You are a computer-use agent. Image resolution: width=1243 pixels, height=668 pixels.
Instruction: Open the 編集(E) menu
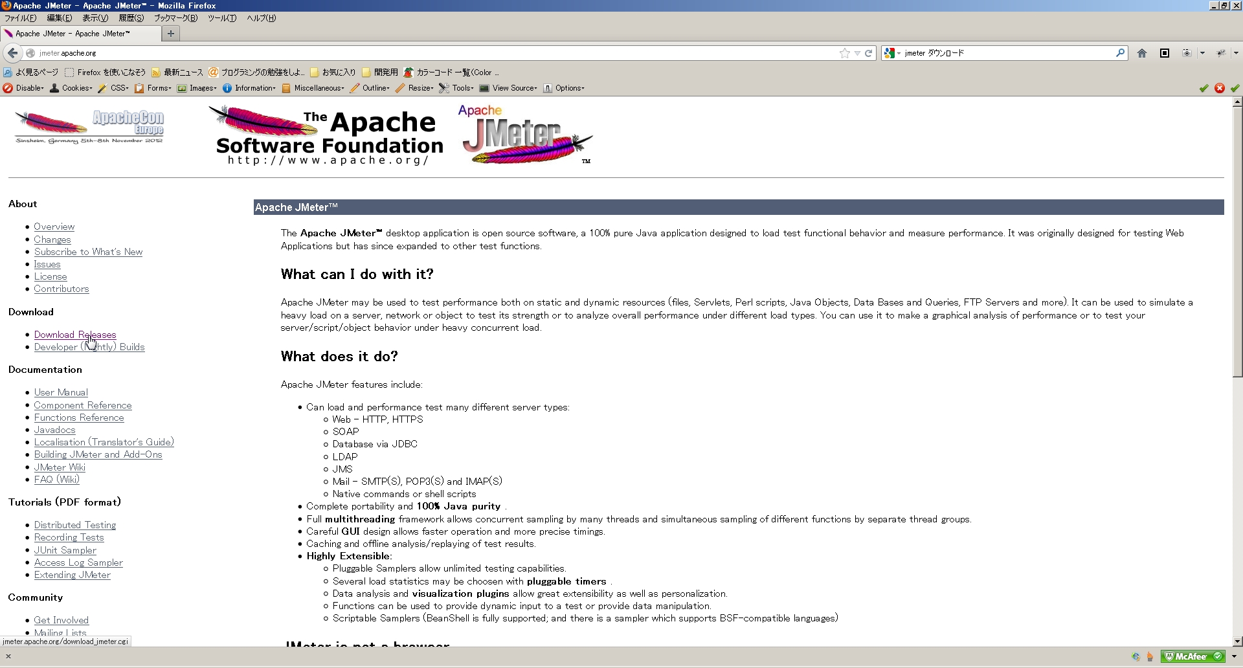(59, 18)
